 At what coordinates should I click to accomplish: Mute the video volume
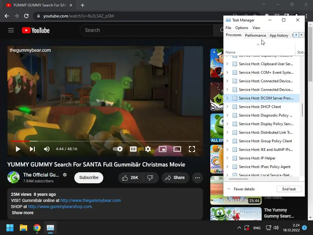[x=47, y=149]
